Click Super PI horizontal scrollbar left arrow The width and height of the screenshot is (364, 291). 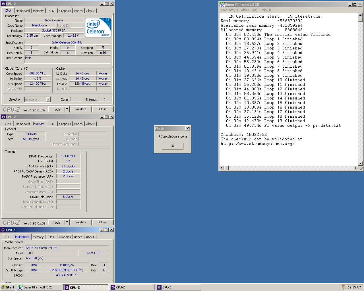point(222,168)
